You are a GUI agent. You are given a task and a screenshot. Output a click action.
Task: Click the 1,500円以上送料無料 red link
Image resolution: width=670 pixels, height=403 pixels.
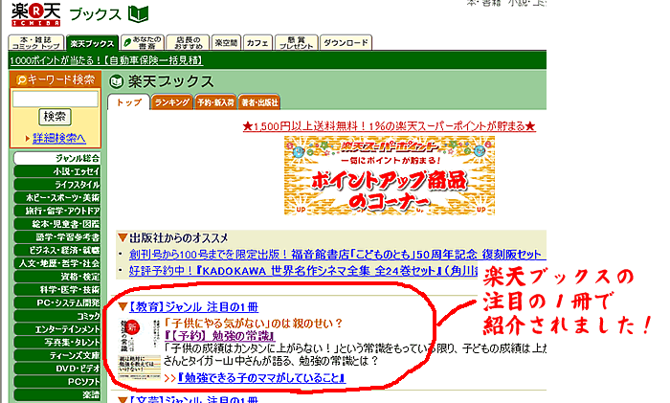(x=389, y=126)
